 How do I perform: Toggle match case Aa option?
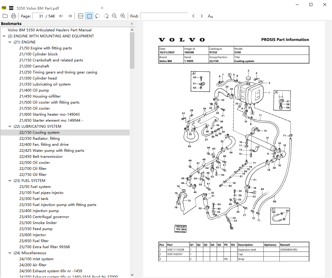point(210,16)
